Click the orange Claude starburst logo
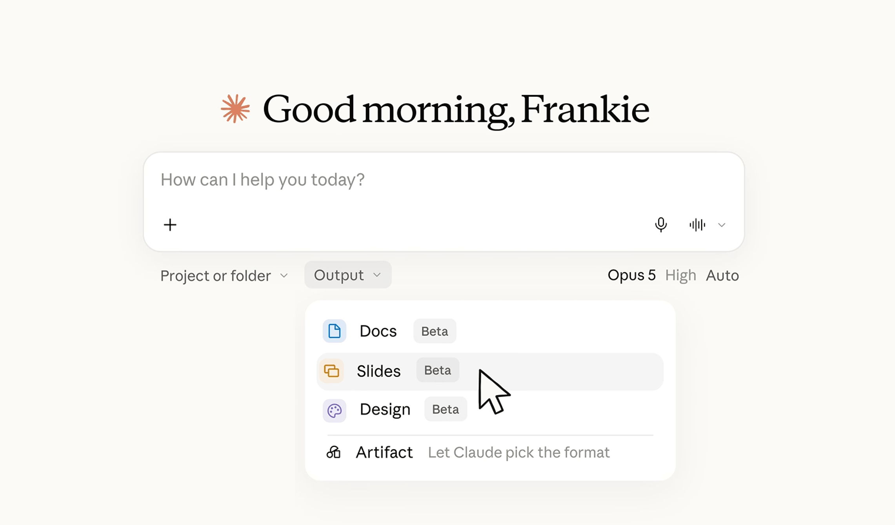This screenshot has height=525, width=895. (235, 109)
